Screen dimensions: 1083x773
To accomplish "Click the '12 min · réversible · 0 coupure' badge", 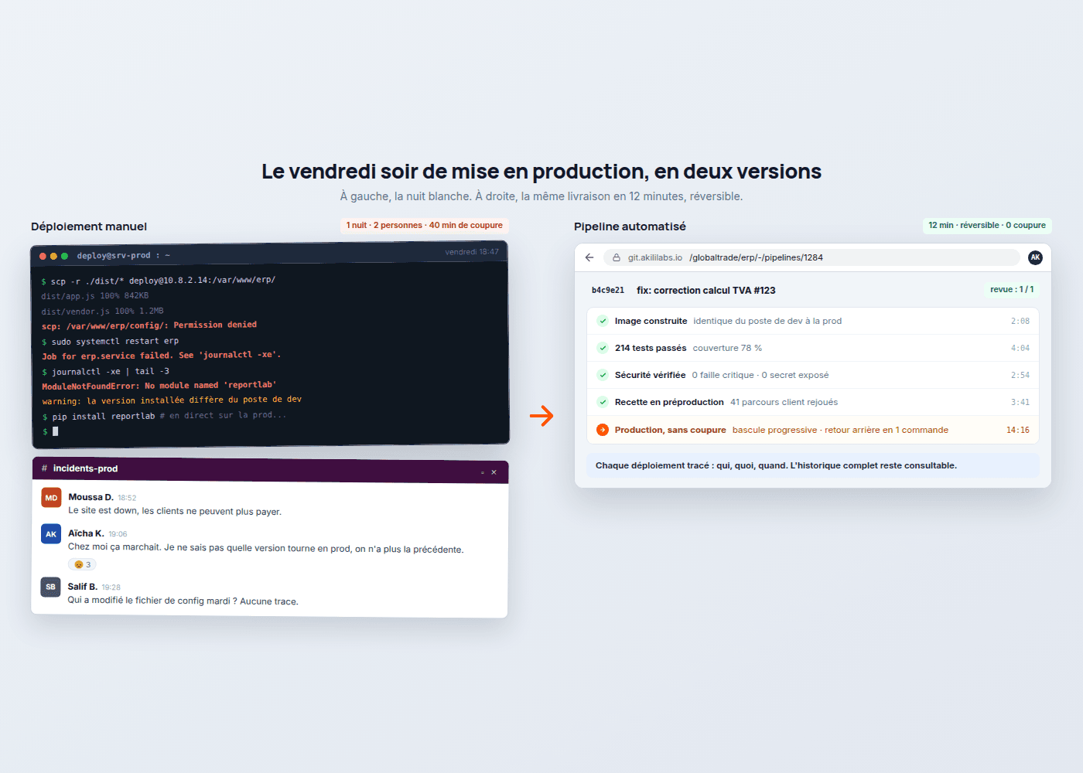I will coord(987,225).
